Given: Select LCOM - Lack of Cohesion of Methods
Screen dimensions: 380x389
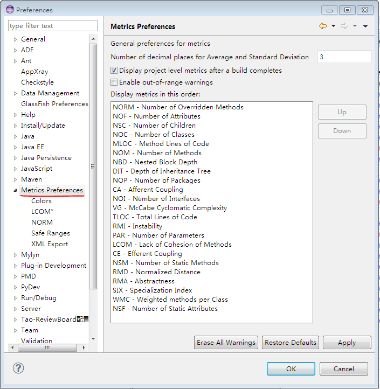Looking at the screenshot, I should 172,245.
